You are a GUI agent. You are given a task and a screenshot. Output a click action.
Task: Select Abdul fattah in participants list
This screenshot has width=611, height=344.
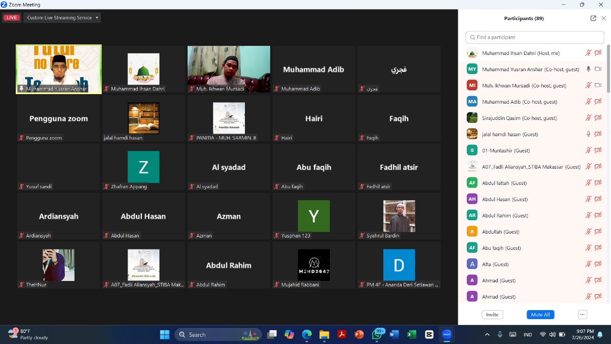click(504, 183)
